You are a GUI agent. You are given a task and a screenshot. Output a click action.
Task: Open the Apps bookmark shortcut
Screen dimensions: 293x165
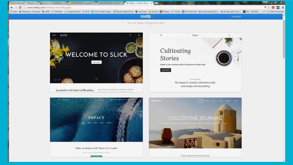13,11
